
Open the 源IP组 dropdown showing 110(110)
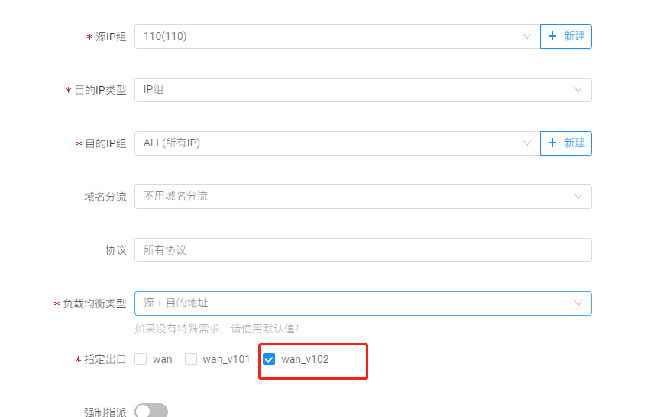tap(328, 37)
